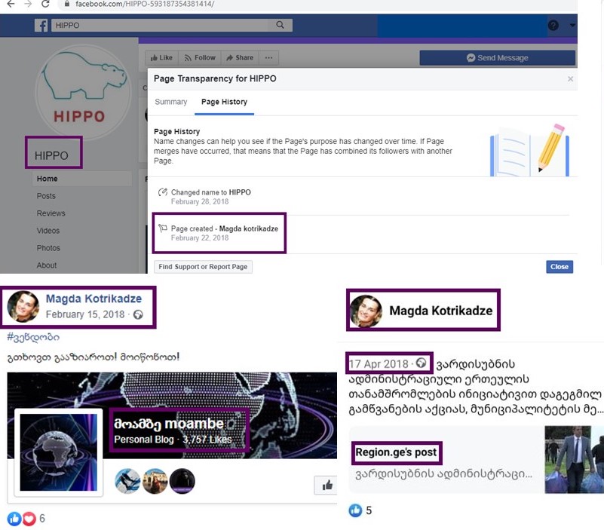Click the 'Personal Blog · 3,757 Likes' text

173,440
